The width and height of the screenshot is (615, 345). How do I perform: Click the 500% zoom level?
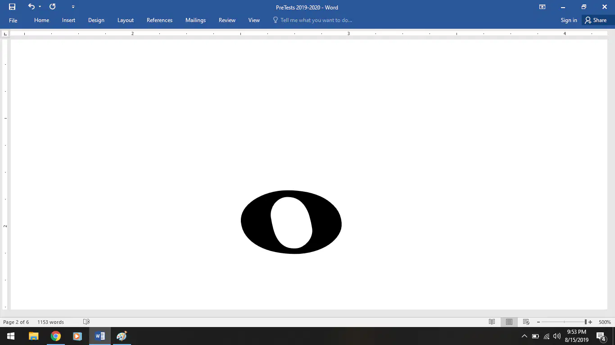[605, 322]
